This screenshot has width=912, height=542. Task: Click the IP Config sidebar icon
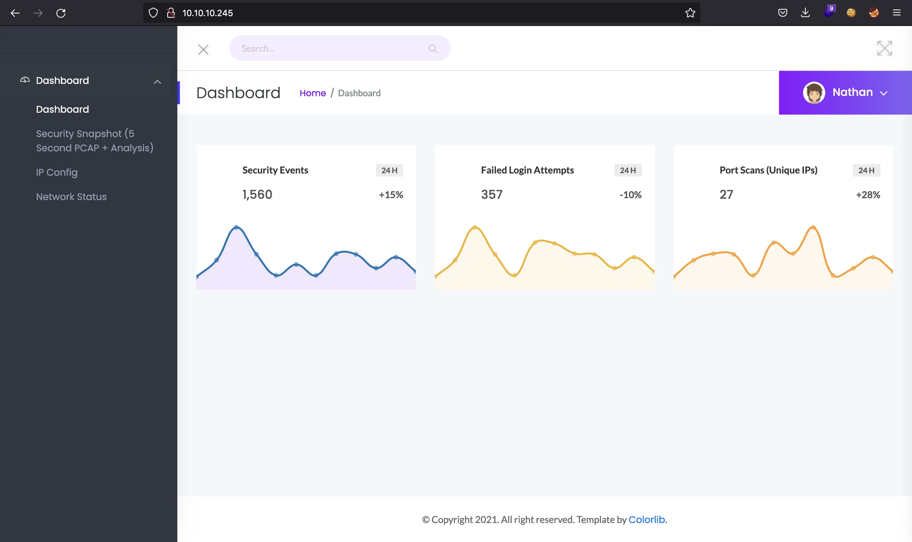point(57,172)
